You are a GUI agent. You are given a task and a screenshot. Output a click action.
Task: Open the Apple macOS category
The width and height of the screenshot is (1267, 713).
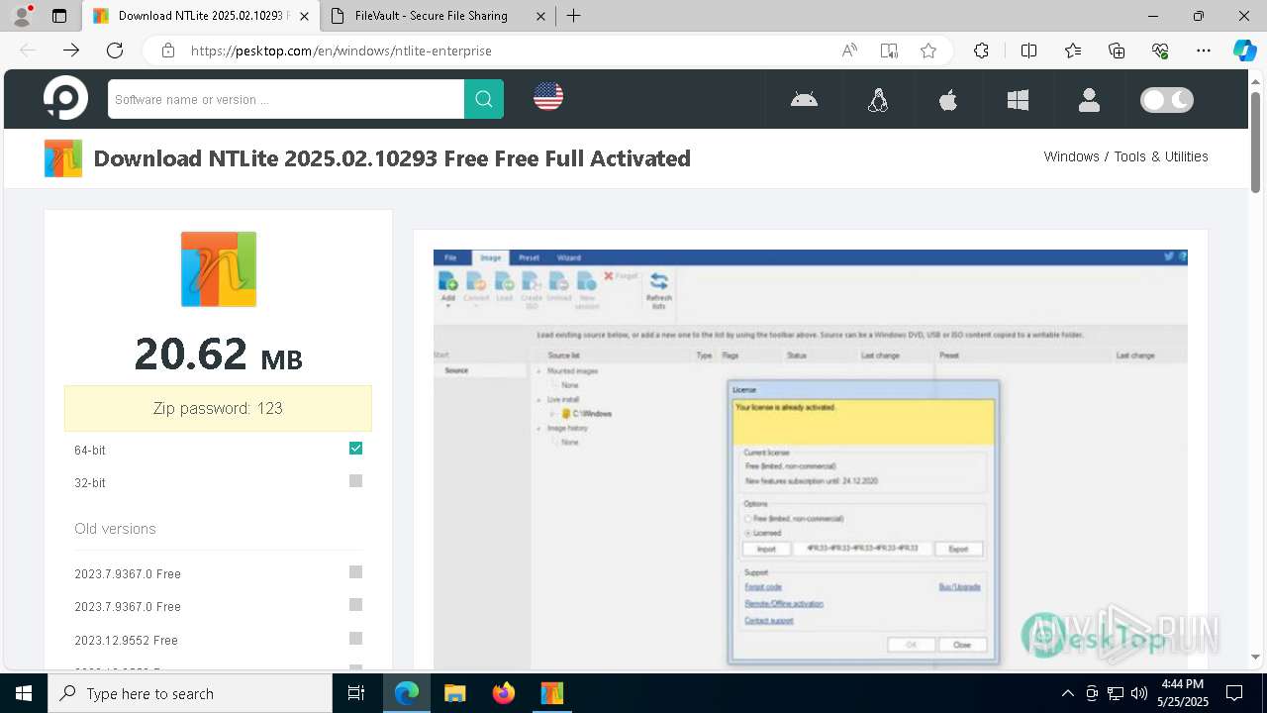(x=948, y=99)
